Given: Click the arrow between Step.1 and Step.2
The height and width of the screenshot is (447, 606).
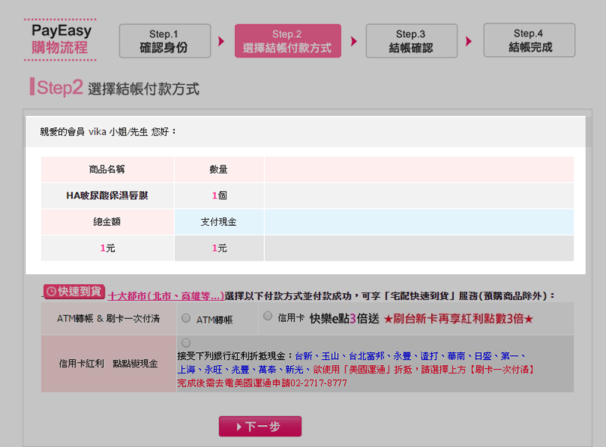Looking at the screenshot, I should (221, 41).
